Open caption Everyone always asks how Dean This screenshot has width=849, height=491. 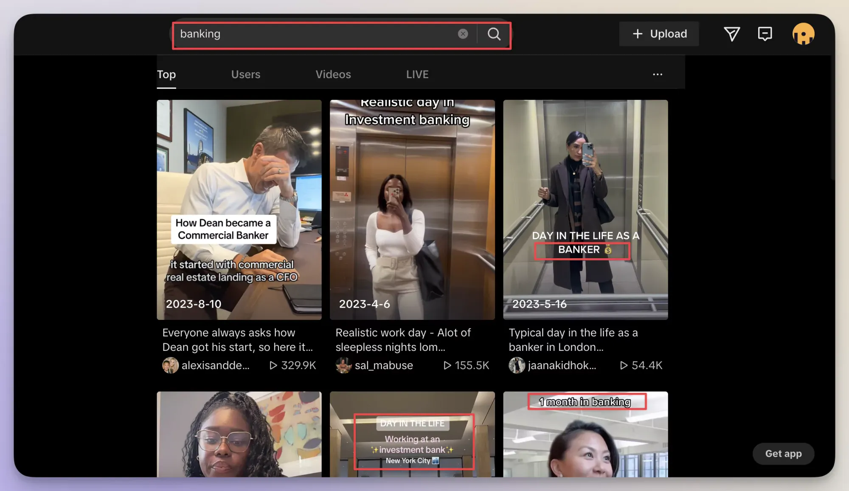238,340
